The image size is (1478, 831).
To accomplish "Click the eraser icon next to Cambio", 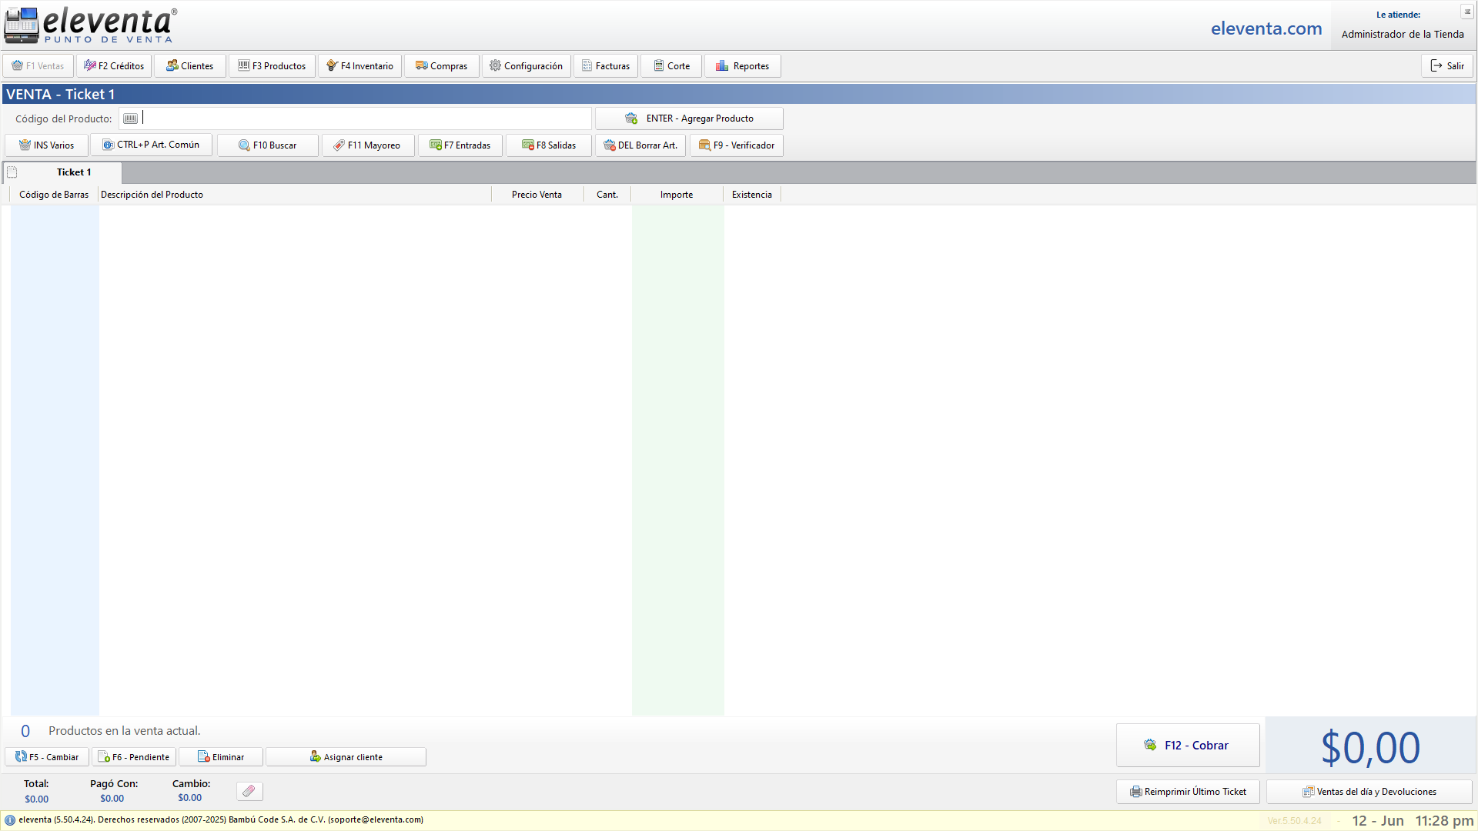I will [x=249, y=791].
